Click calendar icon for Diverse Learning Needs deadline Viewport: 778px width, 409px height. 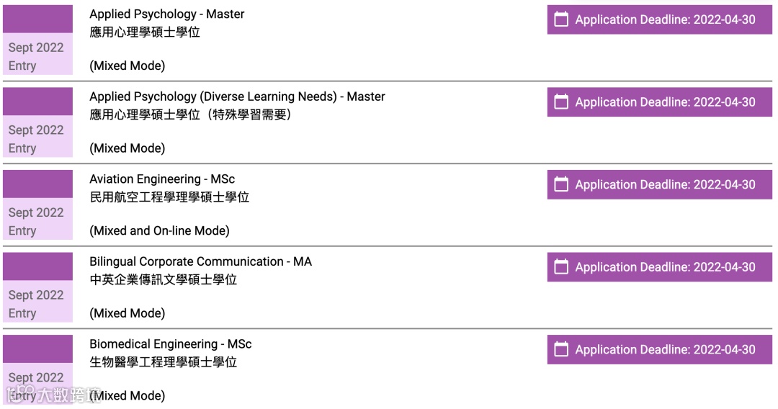561,102
